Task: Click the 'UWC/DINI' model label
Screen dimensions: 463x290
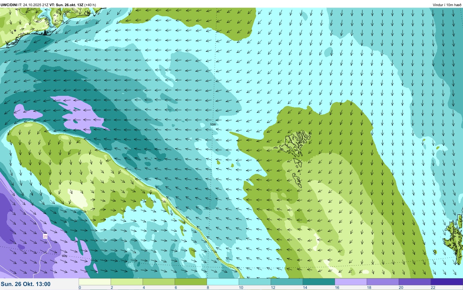Action: [x=9, y=5]
